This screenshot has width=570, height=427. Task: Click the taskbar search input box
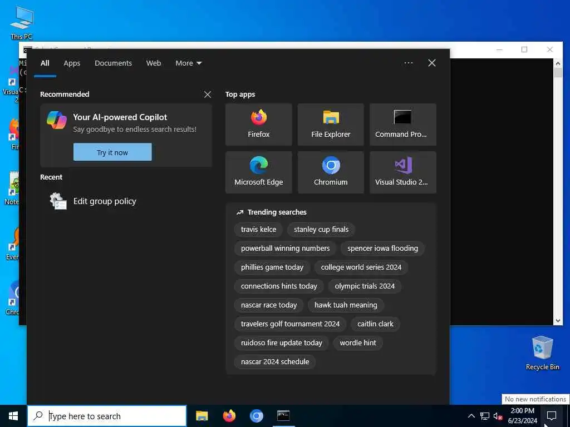point(107,416)
